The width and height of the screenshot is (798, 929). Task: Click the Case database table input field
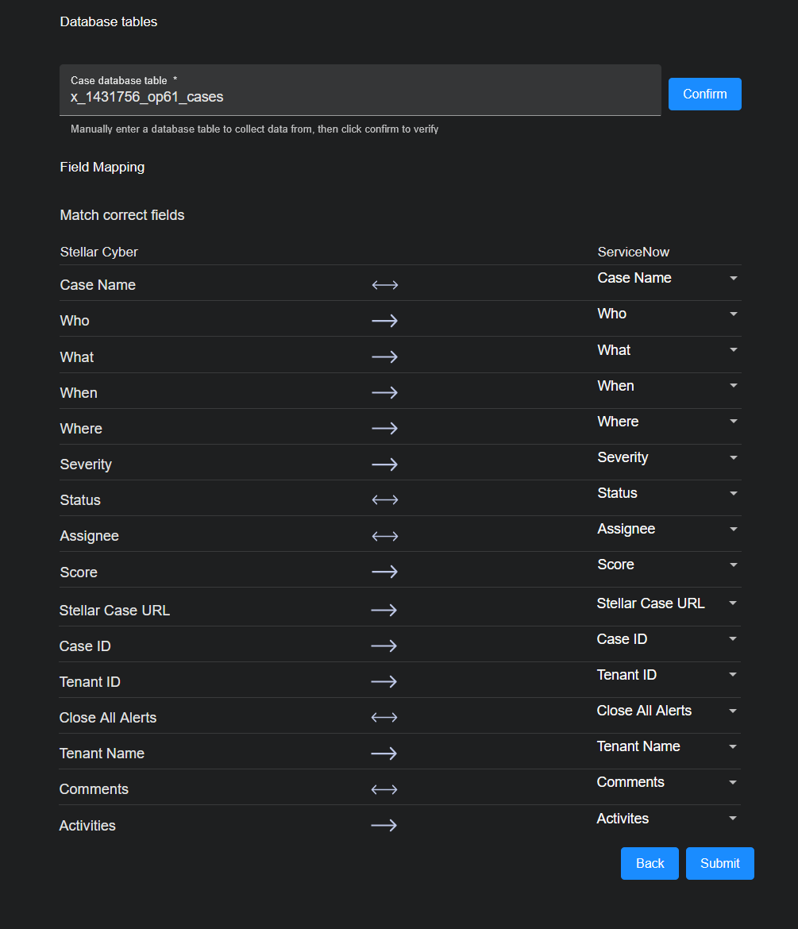point(360,98)
